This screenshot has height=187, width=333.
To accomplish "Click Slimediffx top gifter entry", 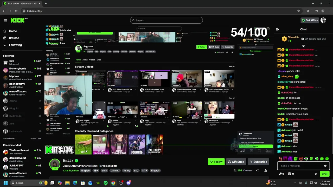I will [291, 39].
